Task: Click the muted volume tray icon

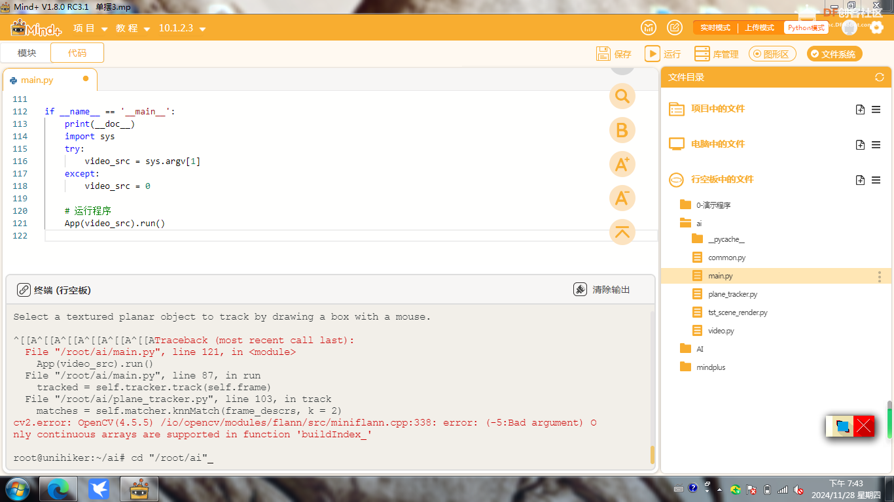Action: coord(798,490)
